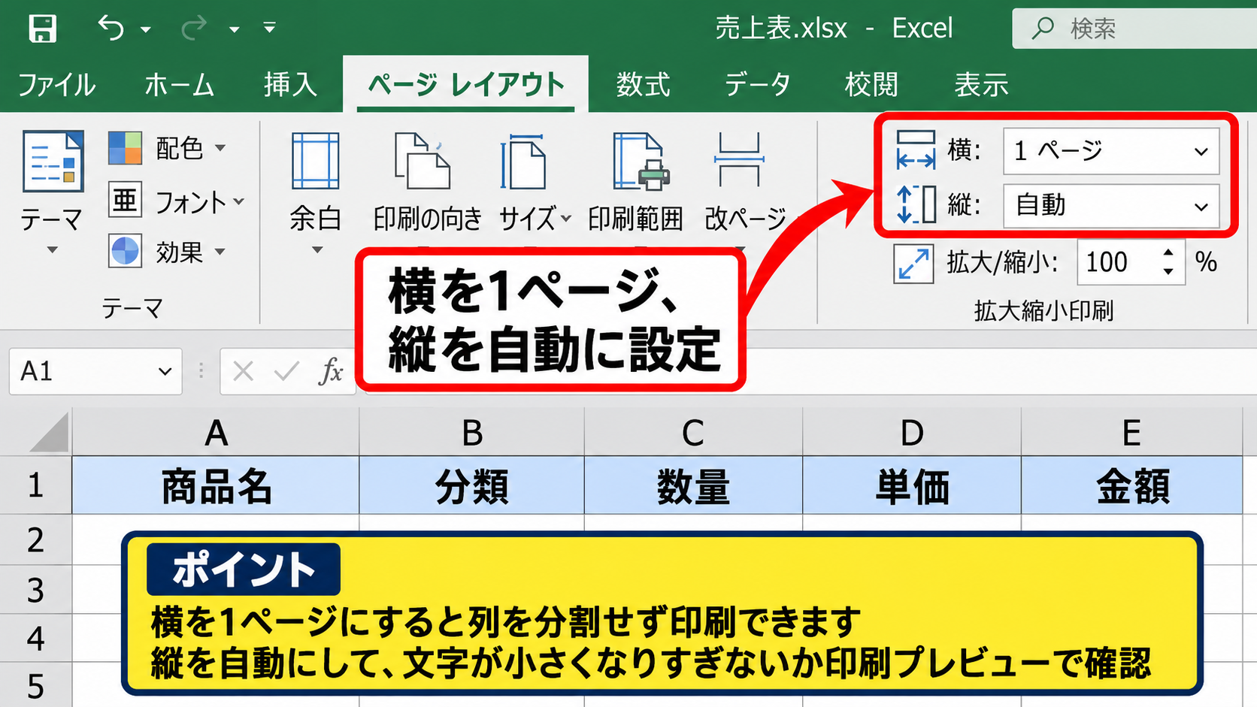The width and height of the screenshot is (1257, 707).
Task: Select cell containing 金額
Action: (1132, 485)
